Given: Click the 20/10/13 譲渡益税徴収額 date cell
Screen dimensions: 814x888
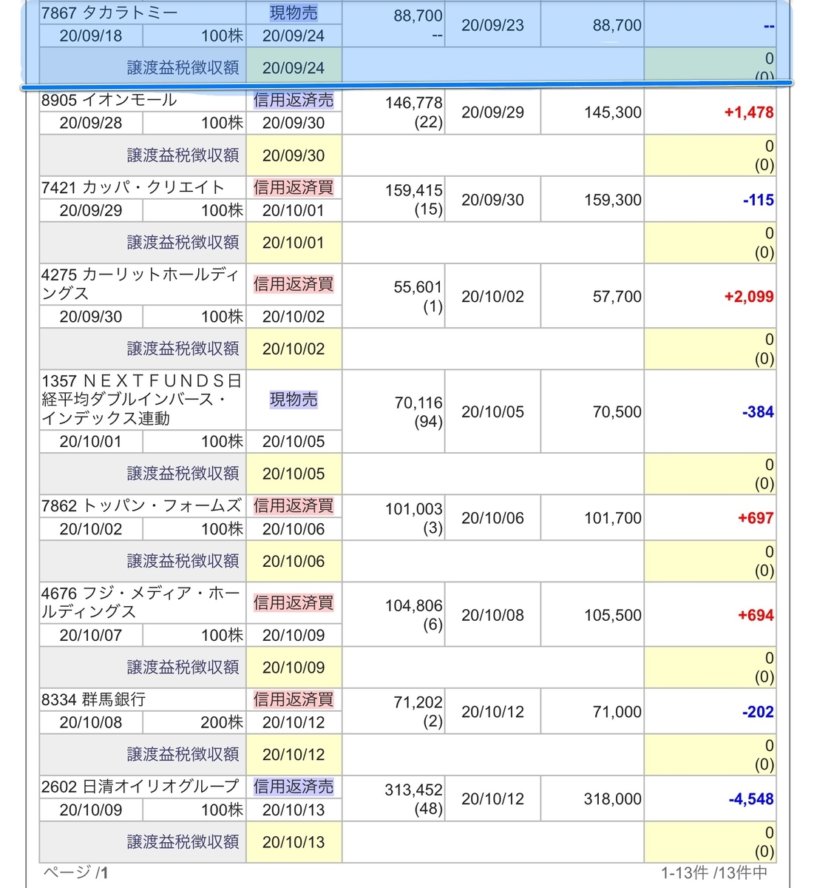Looking at the screenshot, I should [x=294, y=842].
